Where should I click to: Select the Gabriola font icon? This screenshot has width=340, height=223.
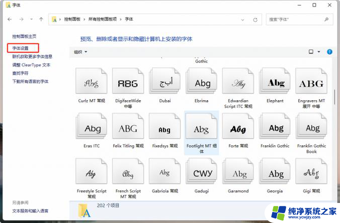point(165,171)
